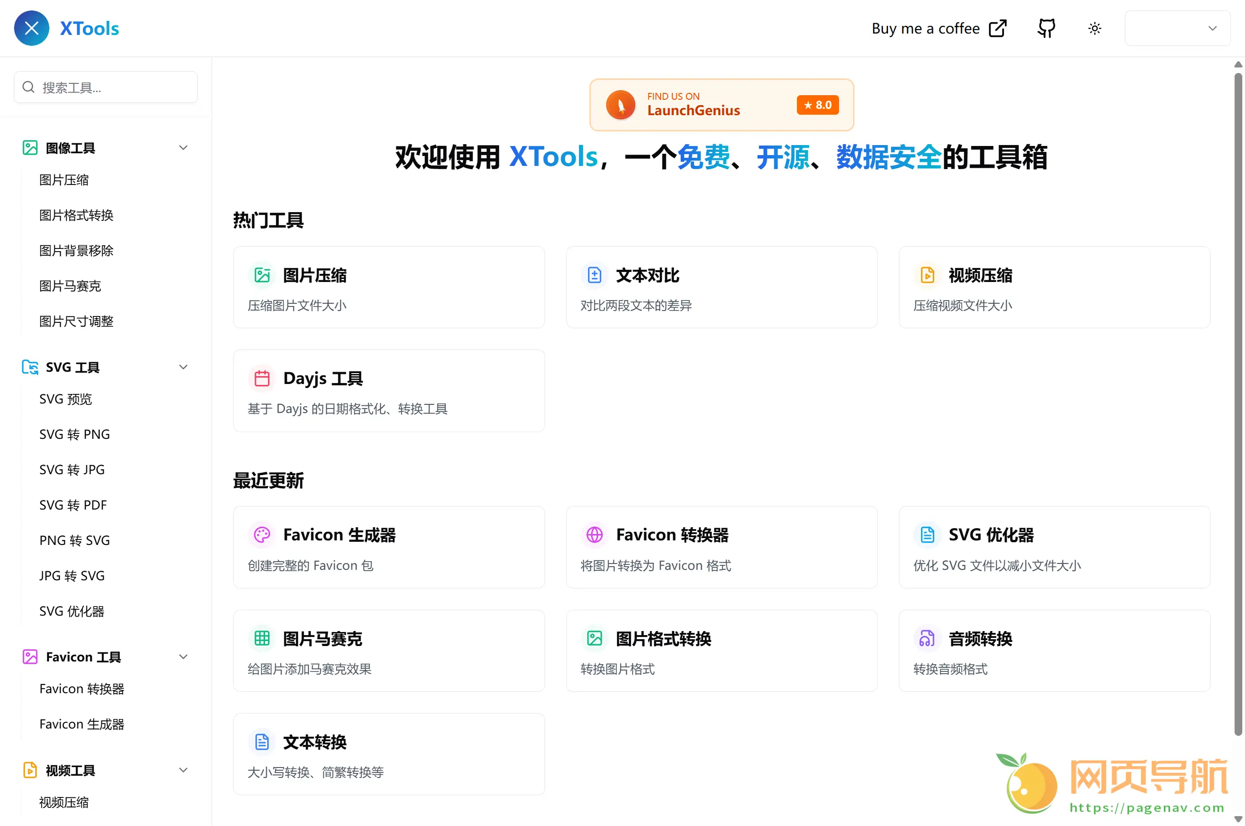The height and width of the screenshot is (826, 1245).
Task: Open 图片背景移除 in the sidebar
Action: point(76,251)
